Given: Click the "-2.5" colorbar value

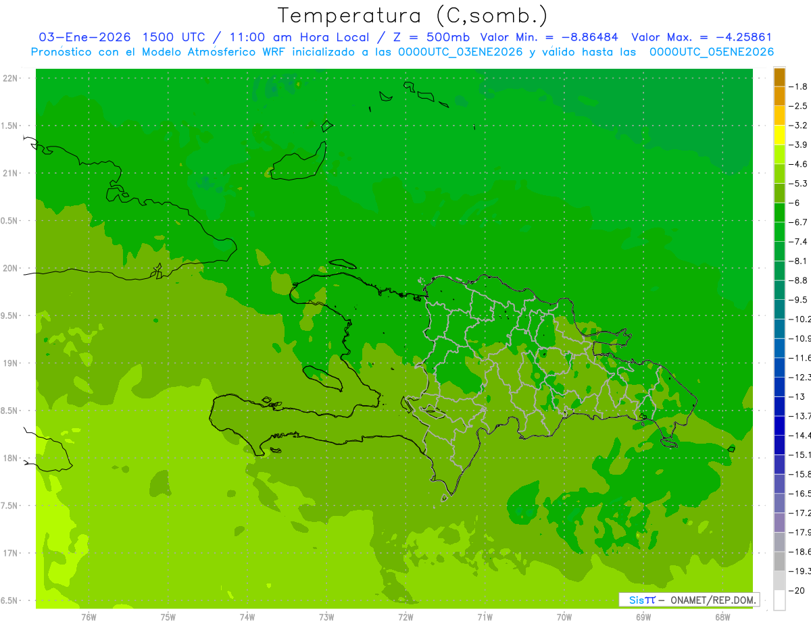Looking at the screenshot, I should [x=798, y=106].
